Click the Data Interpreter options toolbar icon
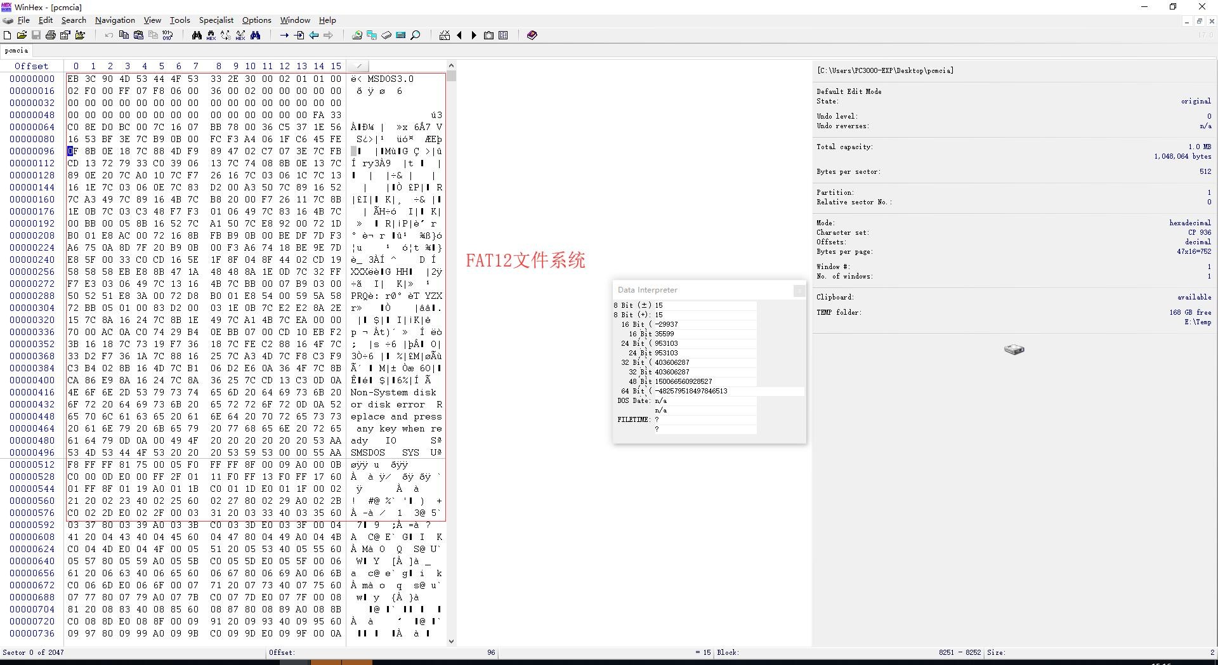Viewport: 1218px width, 665px height. (445, 36)
